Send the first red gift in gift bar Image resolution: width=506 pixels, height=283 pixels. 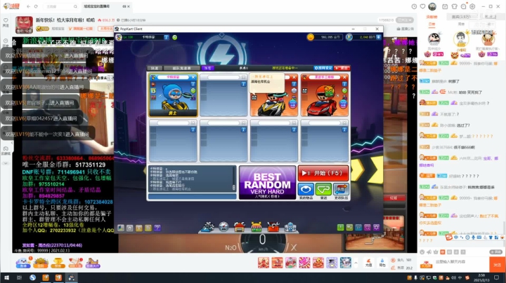coord(264,263)
